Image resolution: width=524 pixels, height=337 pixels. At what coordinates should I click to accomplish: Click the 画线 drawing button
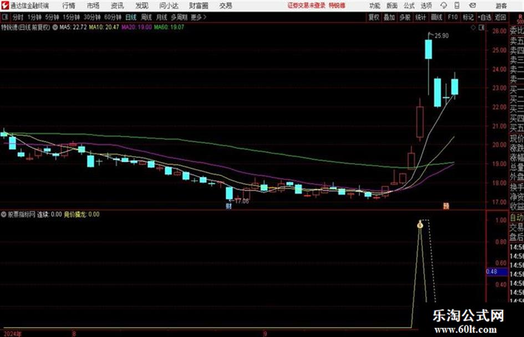437,17
